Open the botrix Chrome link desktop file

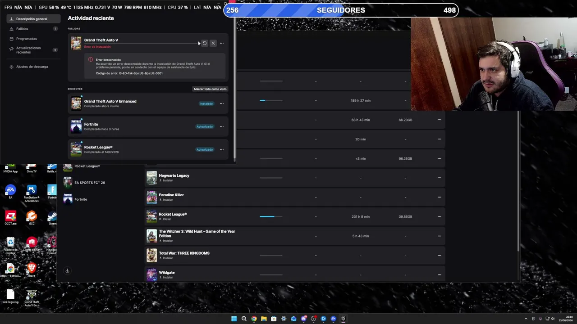click(10, 271)
